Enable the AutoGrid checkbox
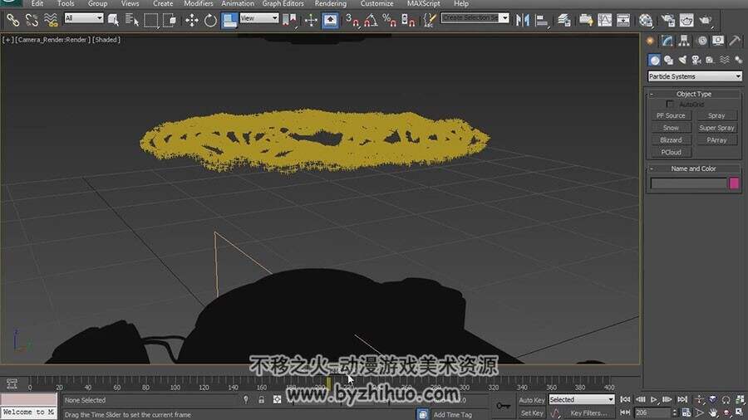 pyautogui.click(x=670, y=105)
